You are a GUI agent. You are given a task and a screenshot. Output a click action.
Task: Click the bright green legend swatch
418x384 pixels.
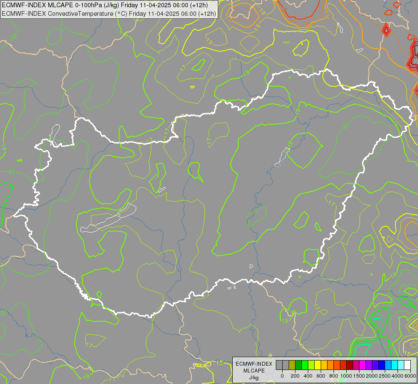tap(305, 365)
